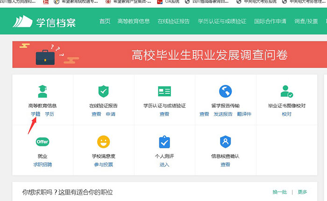Screen dimensions: 327x201
Task: Click 发送报告 under 留学报告传输
Action: click(223, 114)
